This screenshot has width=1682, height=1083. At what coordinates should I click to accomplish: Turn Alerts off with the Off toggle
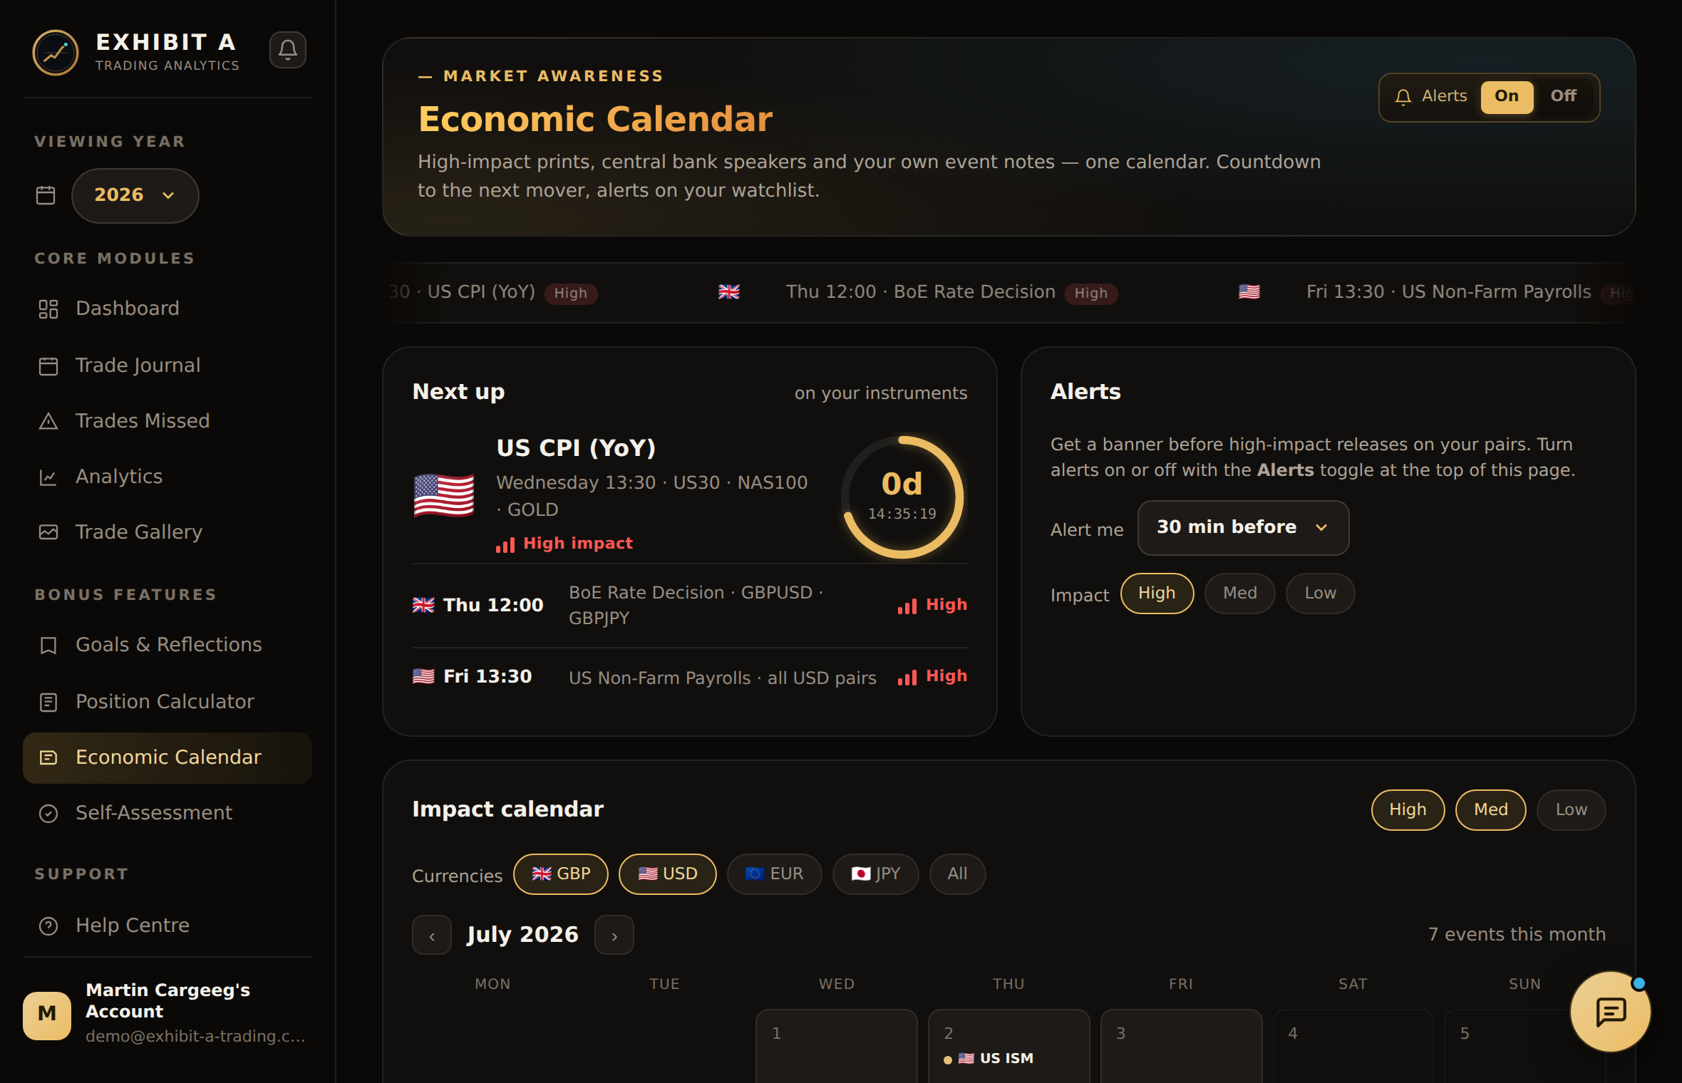coord(1563,96)
